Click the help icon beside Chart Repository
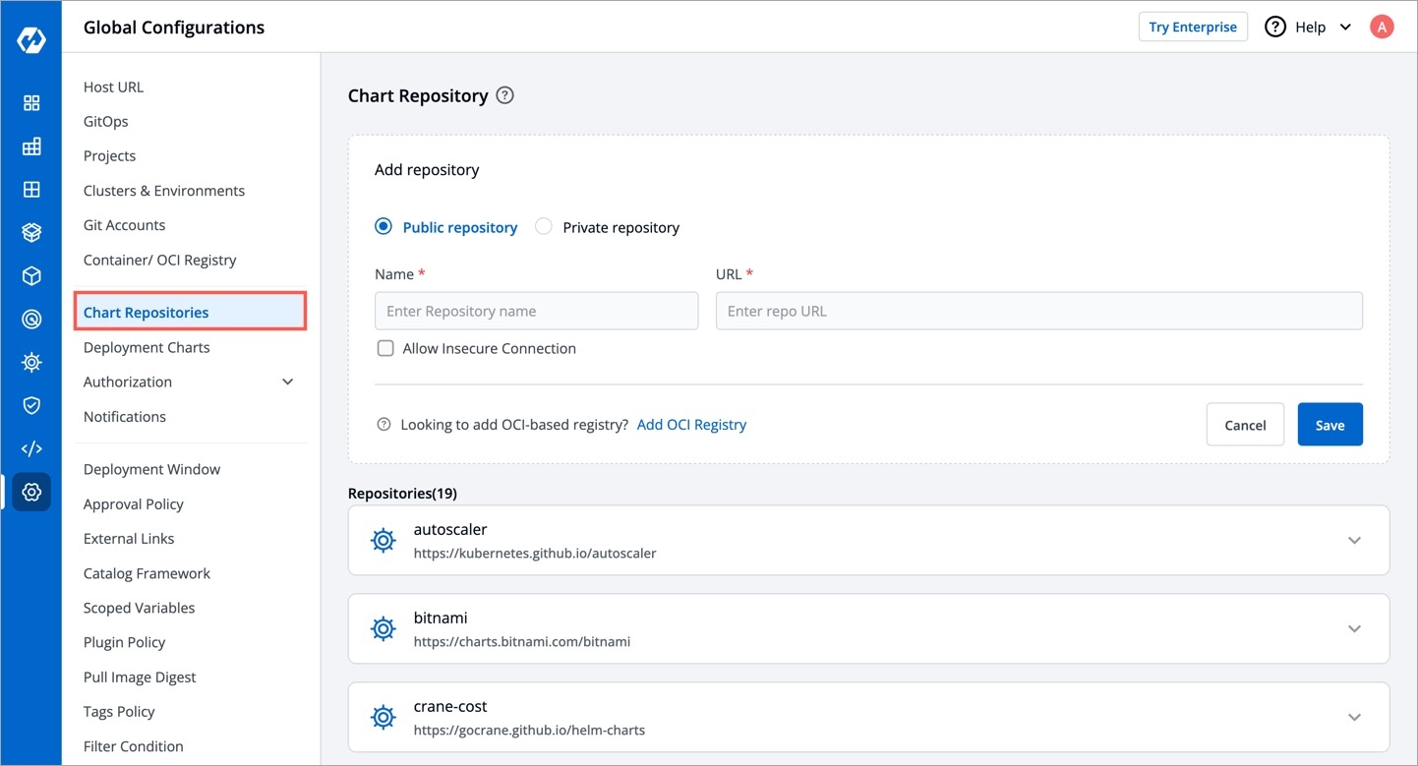Image resolution: width=1418 pixels, height=766 pixels. 504,95
